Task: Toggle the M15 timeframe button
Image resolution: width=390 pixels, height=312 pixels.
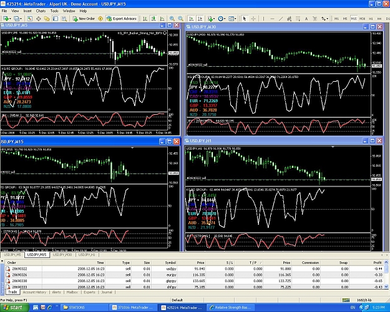Action: [x=354, y=19]
